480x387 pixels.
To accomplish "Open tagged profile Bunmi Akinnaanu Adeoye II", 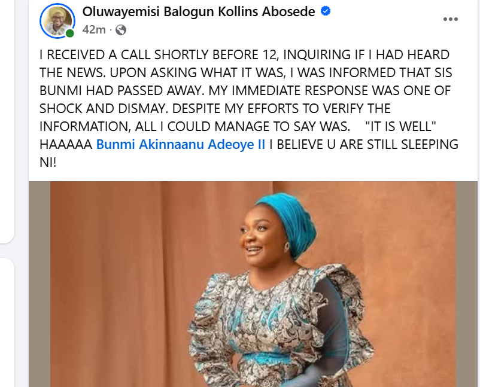I will (181, 145).
